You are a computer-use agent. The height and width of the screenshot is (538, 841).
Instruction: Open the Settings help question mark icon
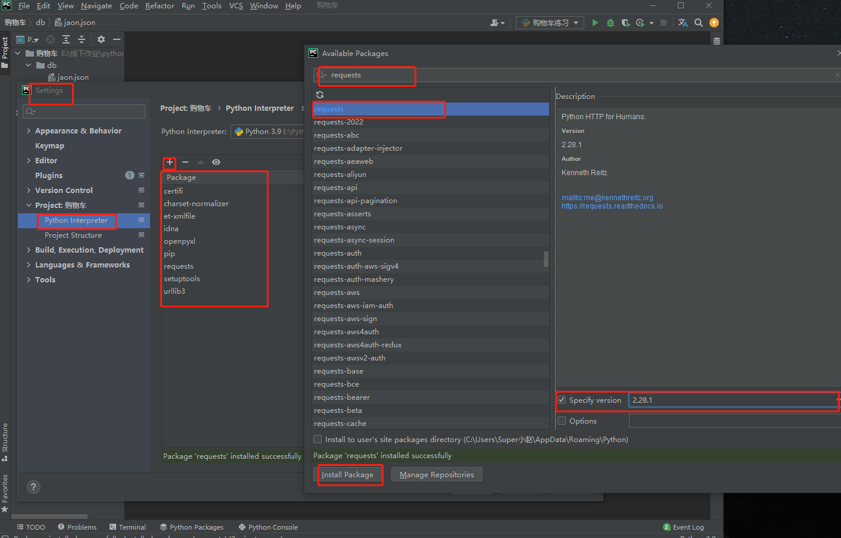click(33, 487)
